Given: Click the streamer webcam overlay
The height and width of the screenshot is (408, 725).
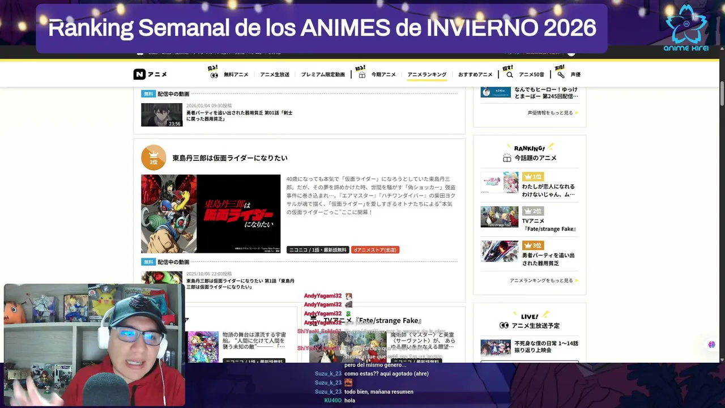Looking at the screenshot, I should point(94,345).
